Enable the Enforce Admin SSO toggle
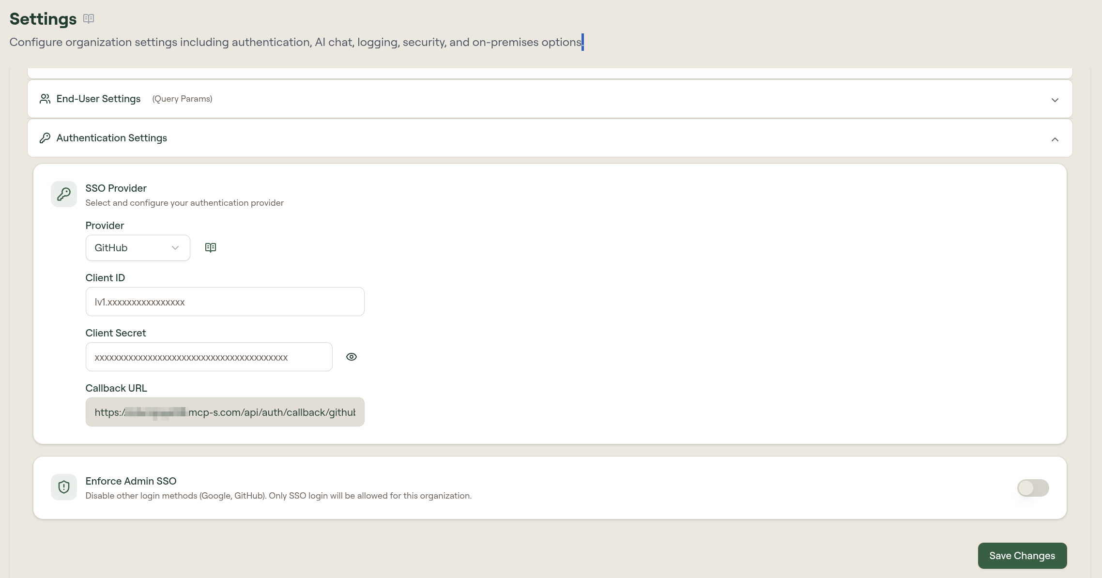Viewport: 1102px width, 578px height. (1033, 488)
